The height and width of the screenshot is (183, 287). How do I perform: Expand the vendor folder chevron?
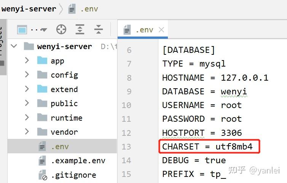pyautogui.click(x=27, y=132)
